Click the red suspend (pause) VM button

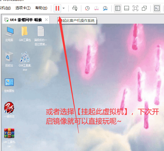57,8
